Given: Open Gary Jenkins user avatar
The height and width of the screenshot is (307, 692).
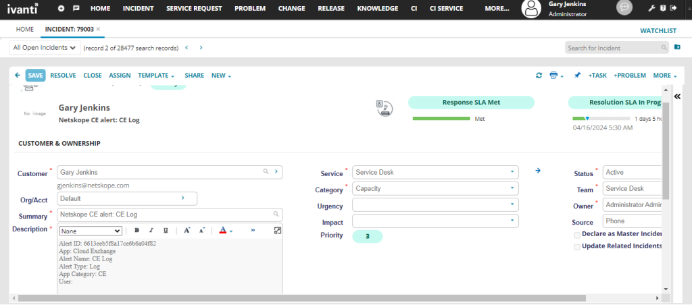Looking at the screenshot, I should tap(531, 8).
